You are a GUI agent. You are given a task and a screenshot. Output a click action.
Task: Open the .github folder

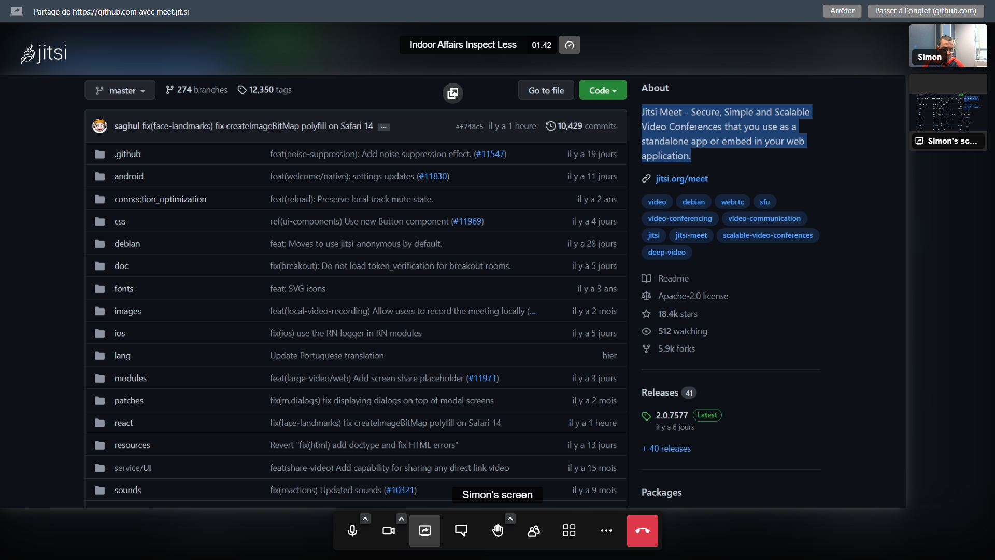point(127,154)
